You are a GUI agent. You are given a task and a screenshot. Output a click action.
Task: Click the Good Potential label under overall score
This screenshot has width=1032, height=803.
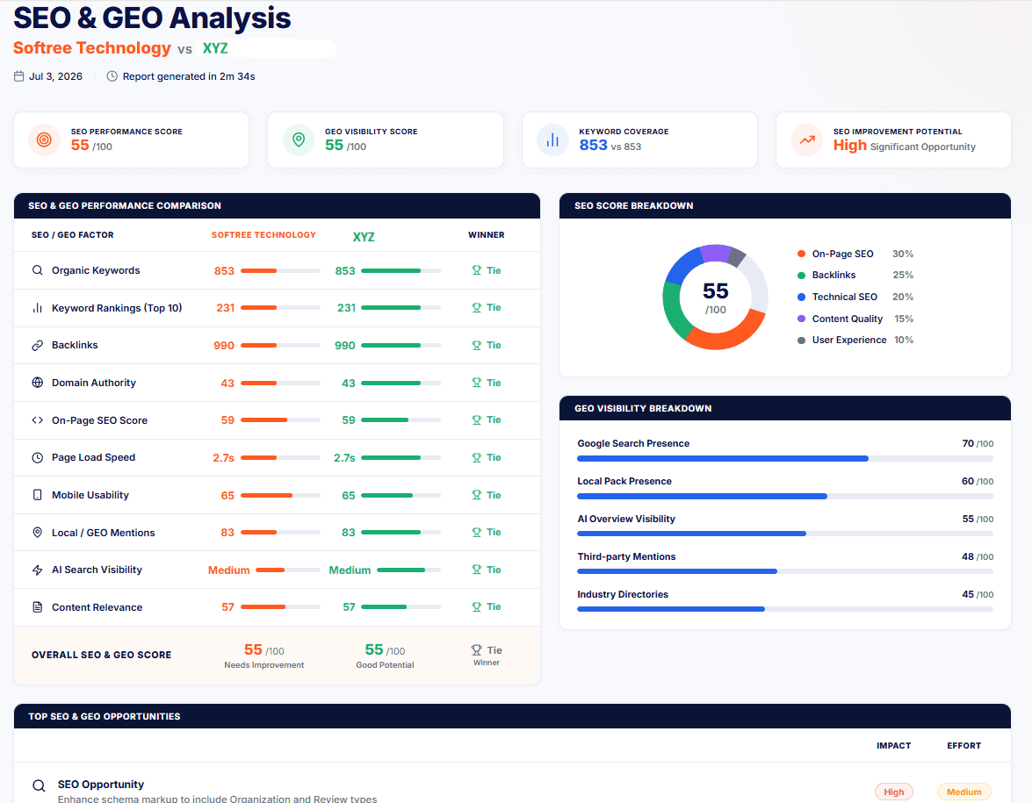[385, 665]
